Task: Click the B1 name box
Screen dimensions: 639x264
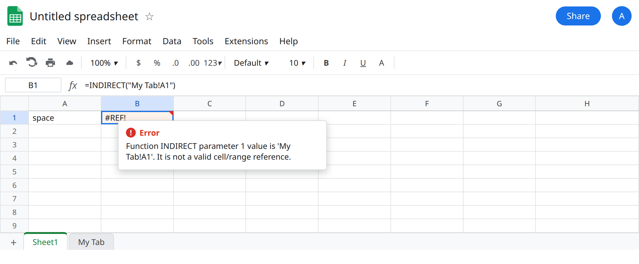Action: pos(33,85)
